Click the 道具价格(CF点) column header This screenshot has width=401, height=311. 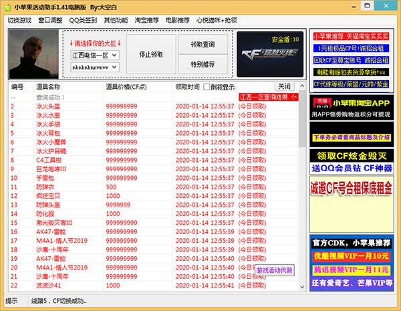coord(126,87)
